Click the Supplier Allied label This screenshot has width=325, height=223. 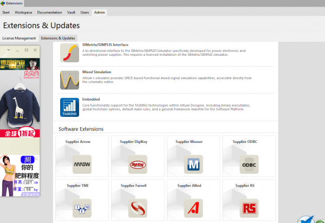point(189,186)
